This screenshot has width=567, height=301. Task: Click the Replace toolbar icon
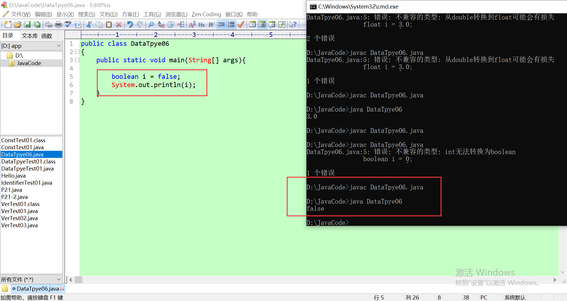[x=161, y=24]
